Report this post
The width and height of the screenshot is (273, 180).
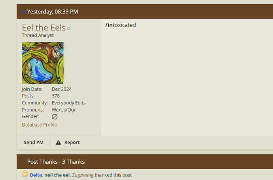(72, 142)
